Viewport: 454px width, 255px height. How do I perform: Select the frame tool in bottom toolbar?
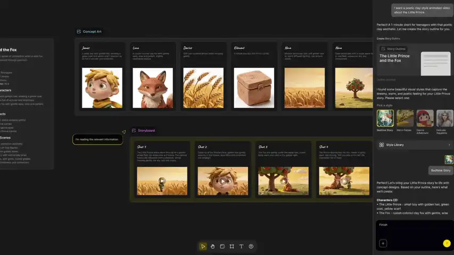[x=232, y=246]
